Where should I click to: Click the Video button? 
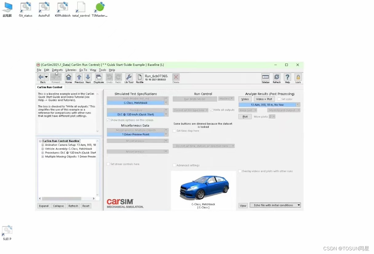click(x=245, y=99)
